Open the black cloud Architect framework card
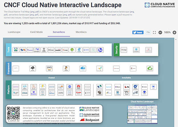The width and height of the screenshot is (178, 127). tap(33, 69)
